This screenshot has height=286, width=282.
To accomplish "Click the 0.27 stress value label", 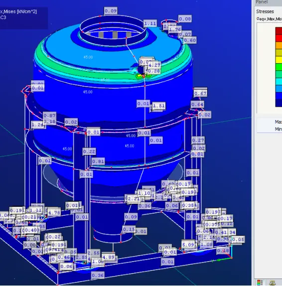I will 198,141.
